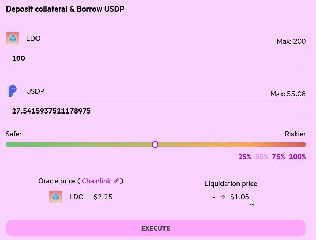Click the $2.25 LDO oracle price

[x=103, y=197]
